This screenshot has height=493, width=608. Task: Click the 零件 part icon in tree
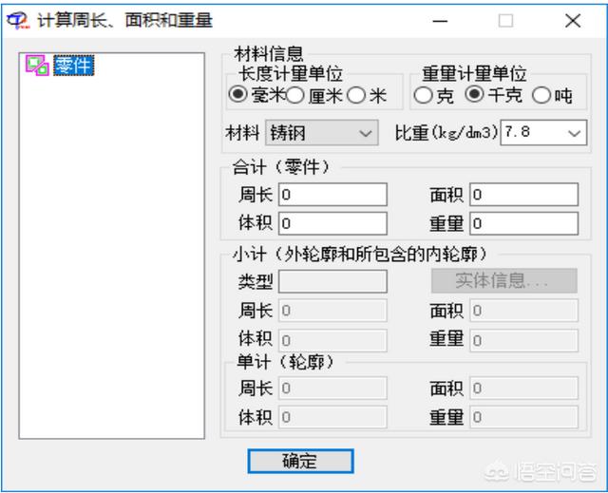point(37,66)
